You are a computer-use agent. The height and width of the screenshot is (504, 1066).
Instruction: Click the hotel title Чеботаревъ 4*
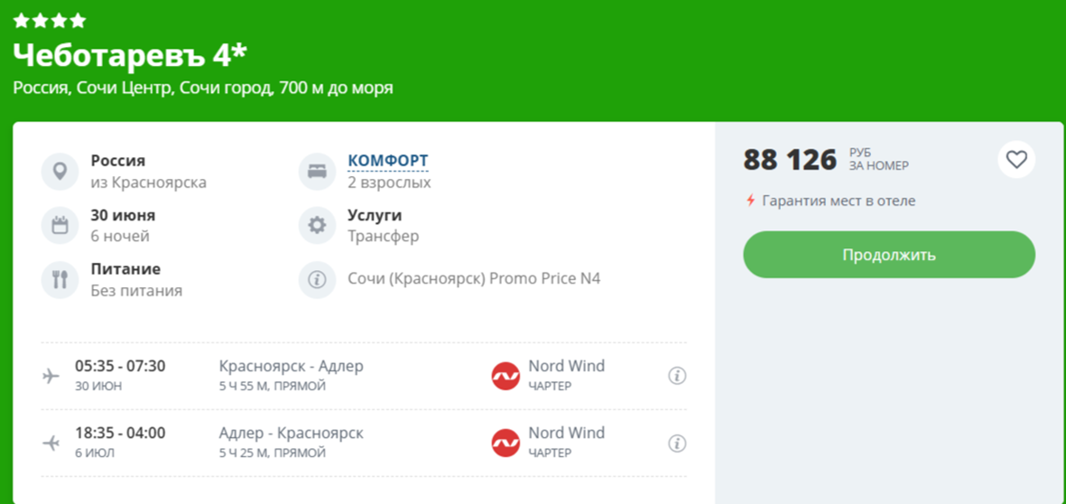click(130, 55)
